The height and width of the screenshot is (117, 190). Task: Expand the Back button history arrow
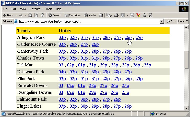pos(16,15)
